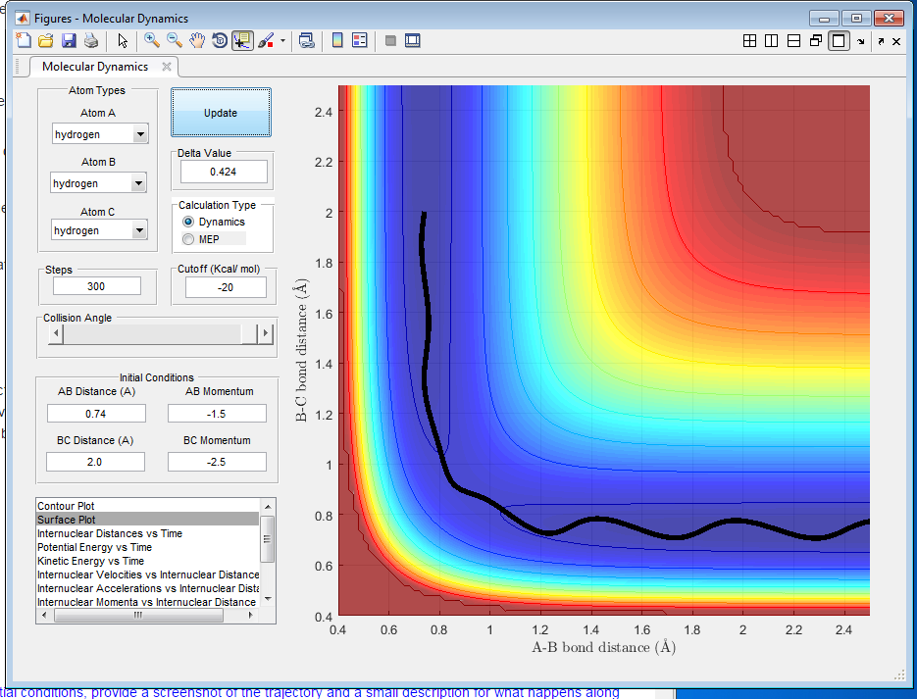Viewport: 917px width, 699px height.
Task: Click the Zoom In magnifier tool
Action: tap(152, 41)
